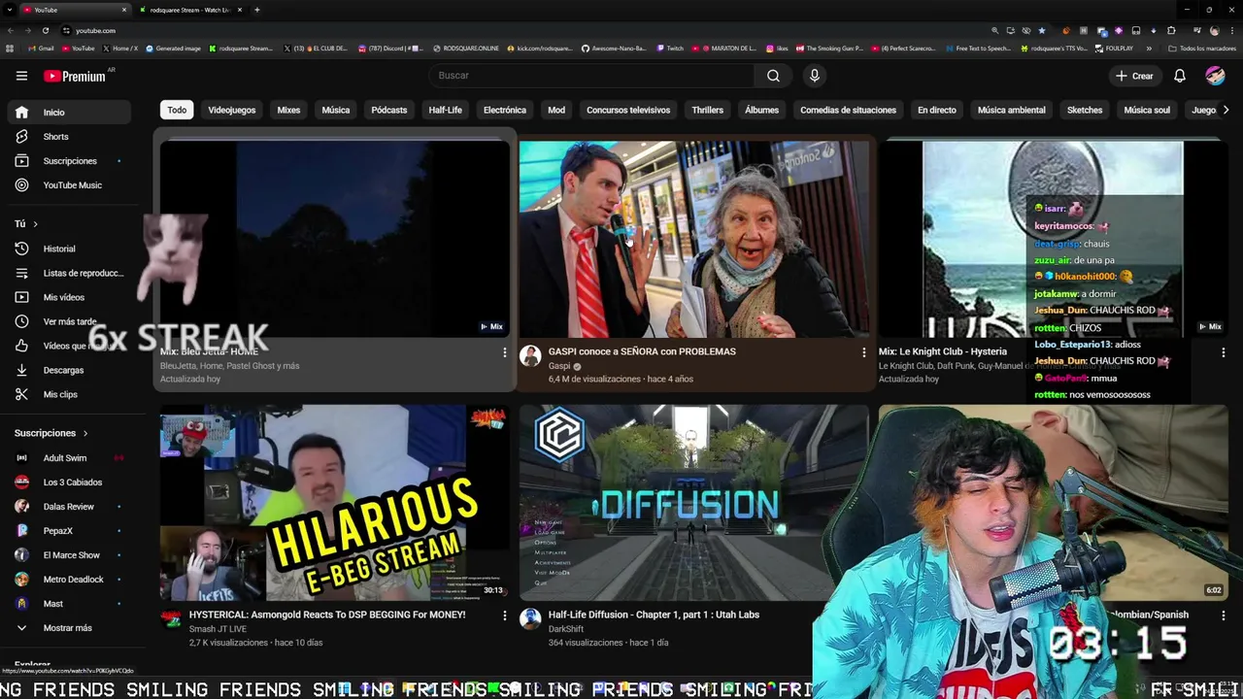Open Listas de reproducción in the sidebar

(x=68, y=273)
